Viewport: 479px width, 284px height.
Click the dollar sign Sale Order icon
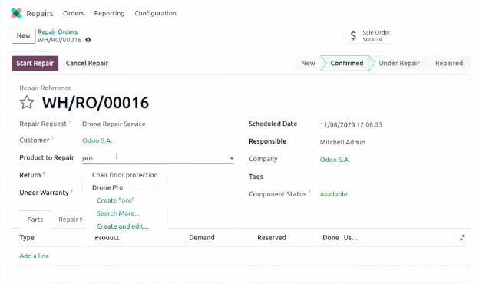pyautogui.click(x=353, y=35)
